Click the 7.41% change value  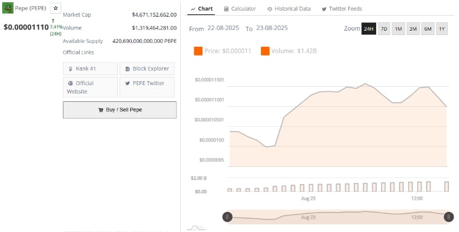coord(56,27)
